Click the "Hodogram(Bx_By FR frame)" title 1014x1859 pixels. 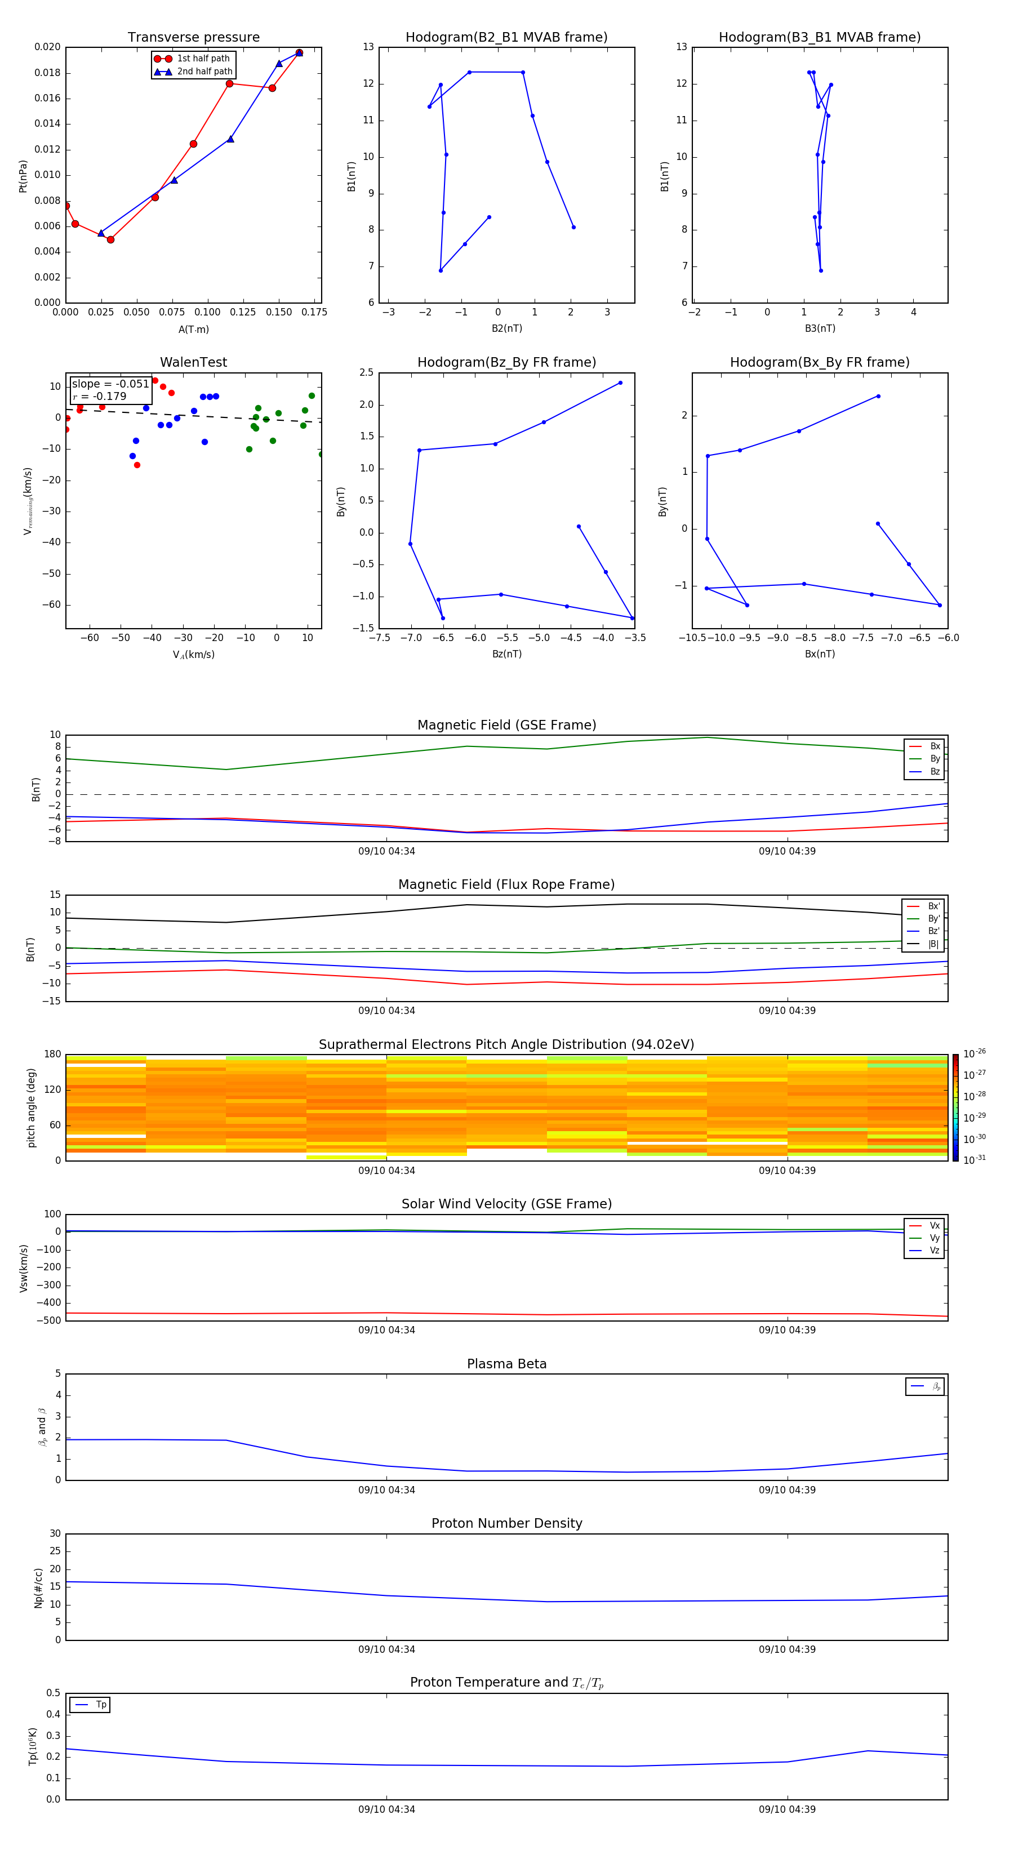click(820, 362)
